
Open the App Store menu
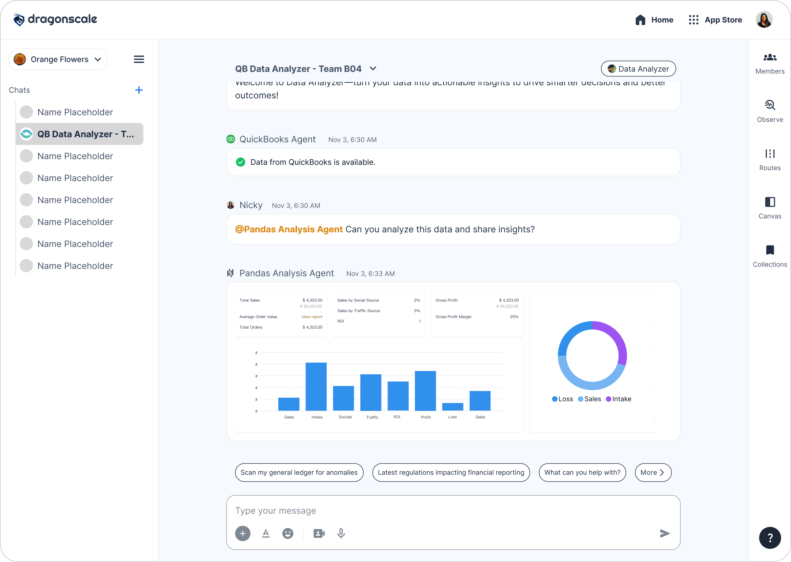click(715, 20)
